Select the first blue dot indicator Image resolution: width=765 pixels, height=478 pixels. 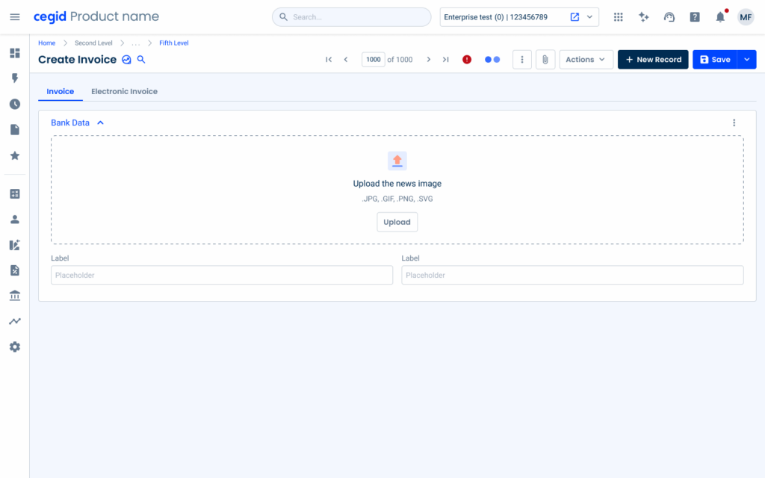click(489, 59)
